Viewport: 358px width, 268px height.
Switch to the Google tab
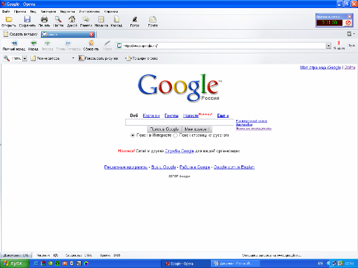[x=68, y=34]
